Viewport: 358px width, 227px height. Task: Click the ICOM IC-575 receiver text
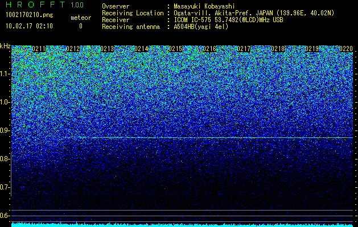pos(228,20)
